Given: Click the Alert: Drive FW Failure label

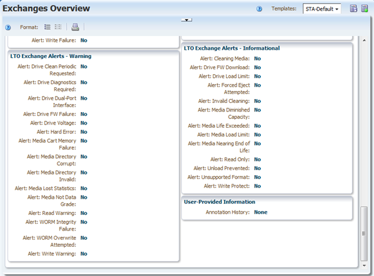Looking at the screenshot, I should pos(49,114).
